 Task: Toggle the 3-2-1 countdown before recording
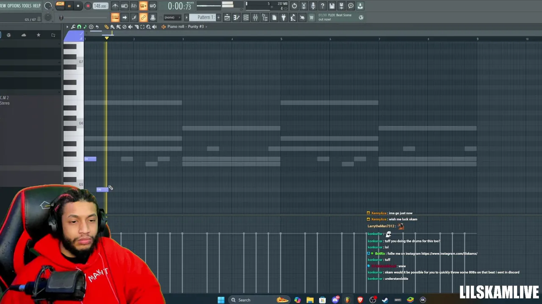(x=134, y=6)
